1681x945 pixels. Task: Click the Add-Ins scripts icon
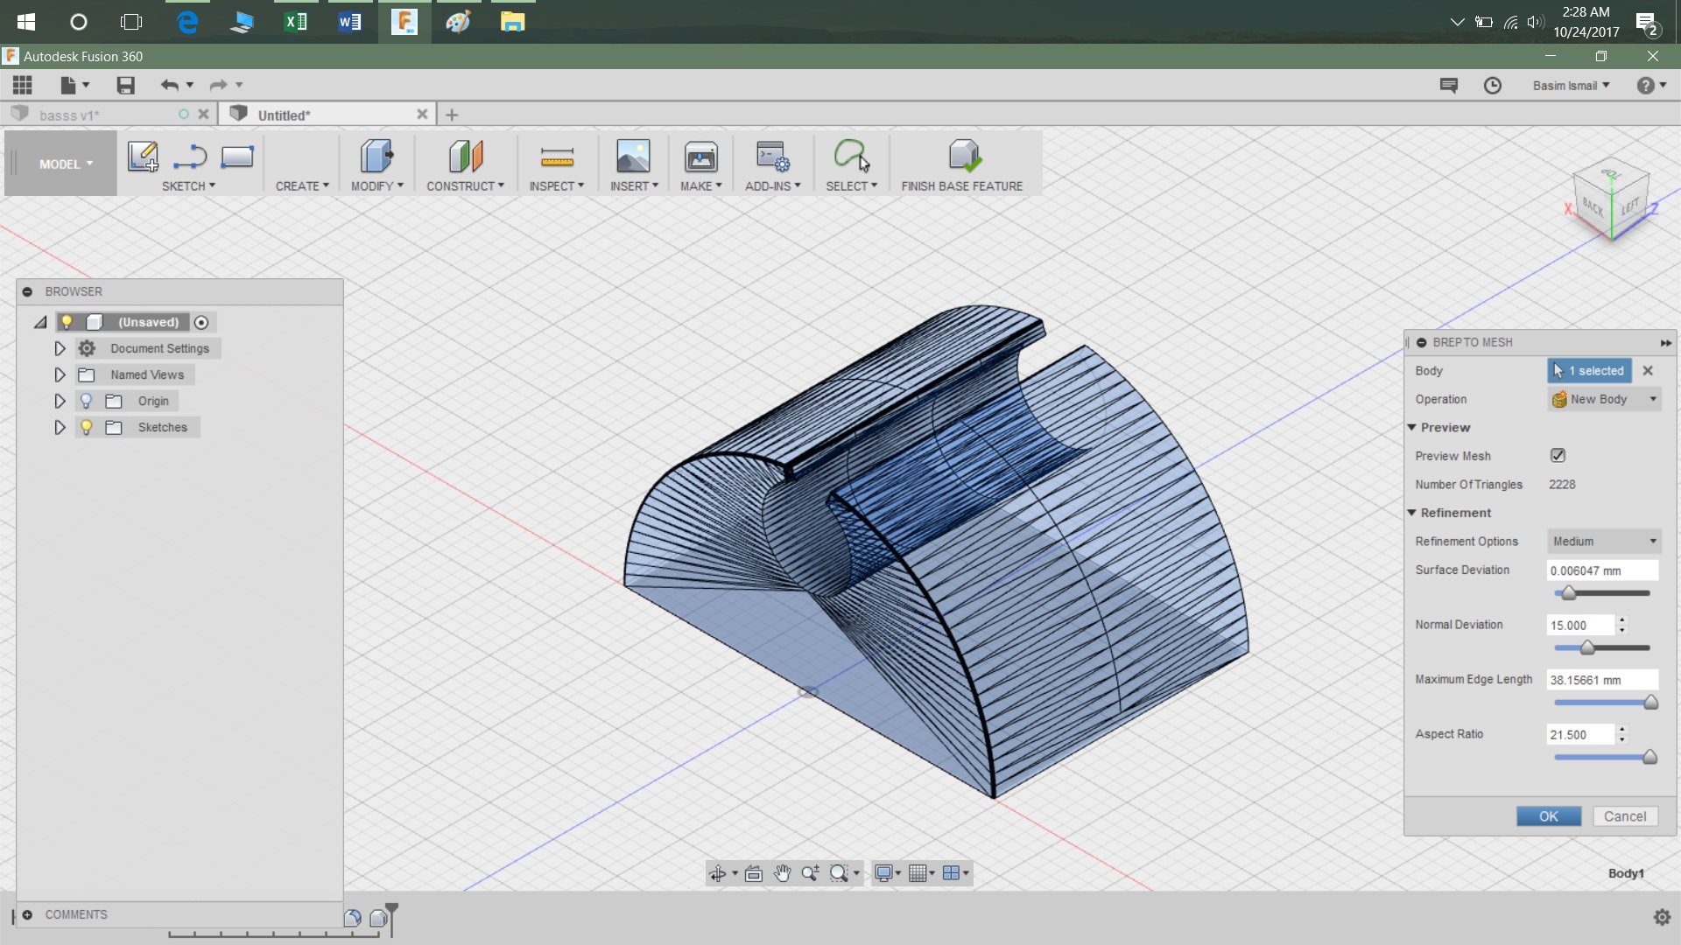tap(772, 157)
